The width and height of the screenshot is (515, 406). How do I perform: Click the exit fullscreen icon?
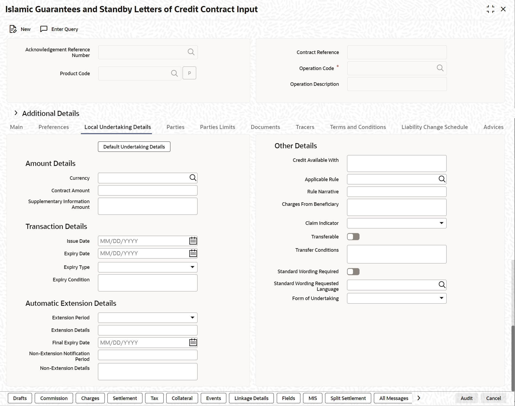click(x=491, y=9)
